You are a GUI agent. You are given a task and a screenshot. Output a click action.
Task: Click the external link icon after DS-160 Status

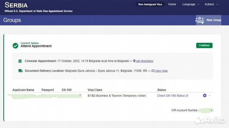click(x=187, y=96)
